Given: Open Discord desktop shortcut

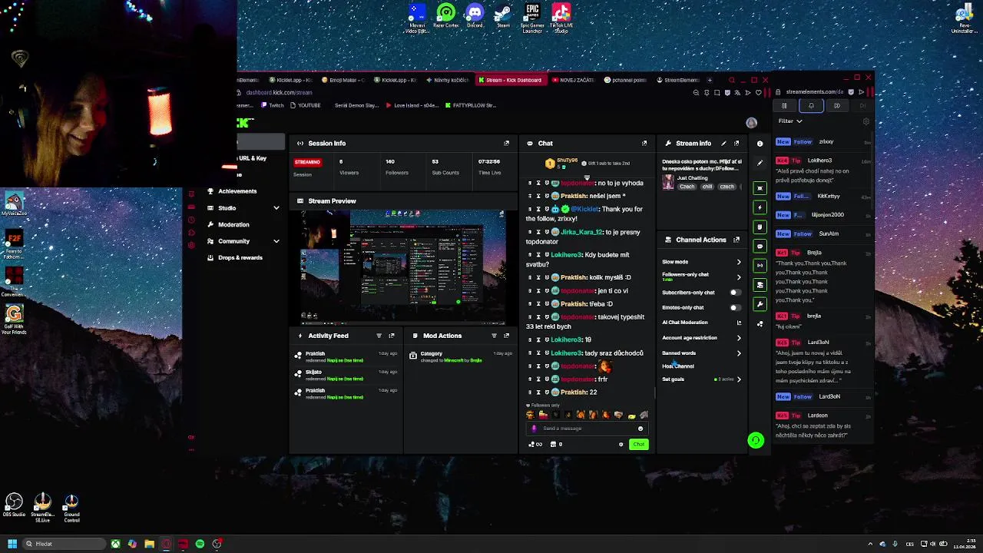Looking at the screenshot, I should click(475, 17).
